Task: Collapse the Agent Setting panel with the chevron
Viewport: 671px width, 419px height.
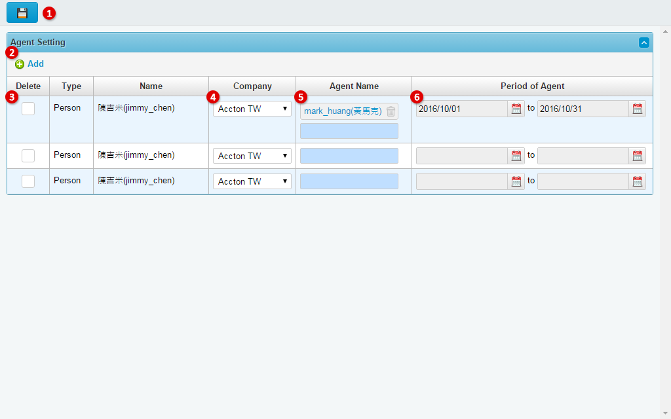Action: 643,42
